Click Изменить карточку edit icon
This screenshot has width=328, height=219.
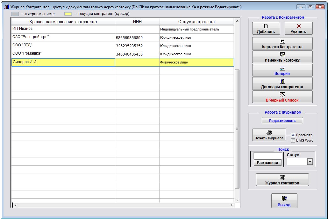(x=282, y=55)
